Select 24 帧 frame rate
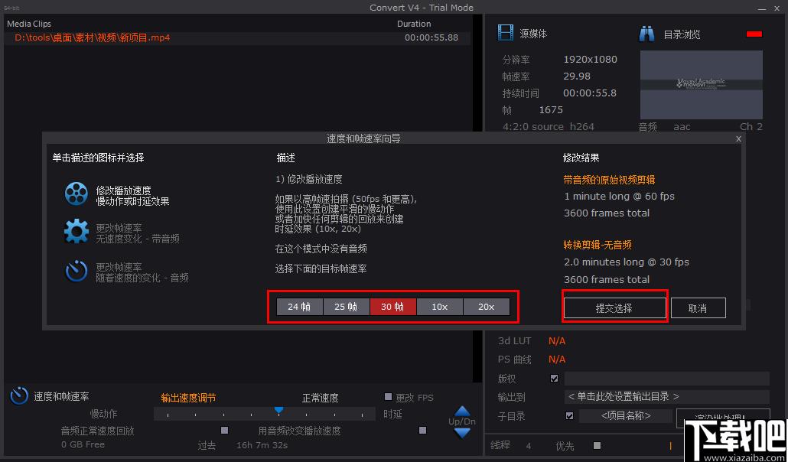The height and width of the screenshot is (462, 788). (299, 307)
